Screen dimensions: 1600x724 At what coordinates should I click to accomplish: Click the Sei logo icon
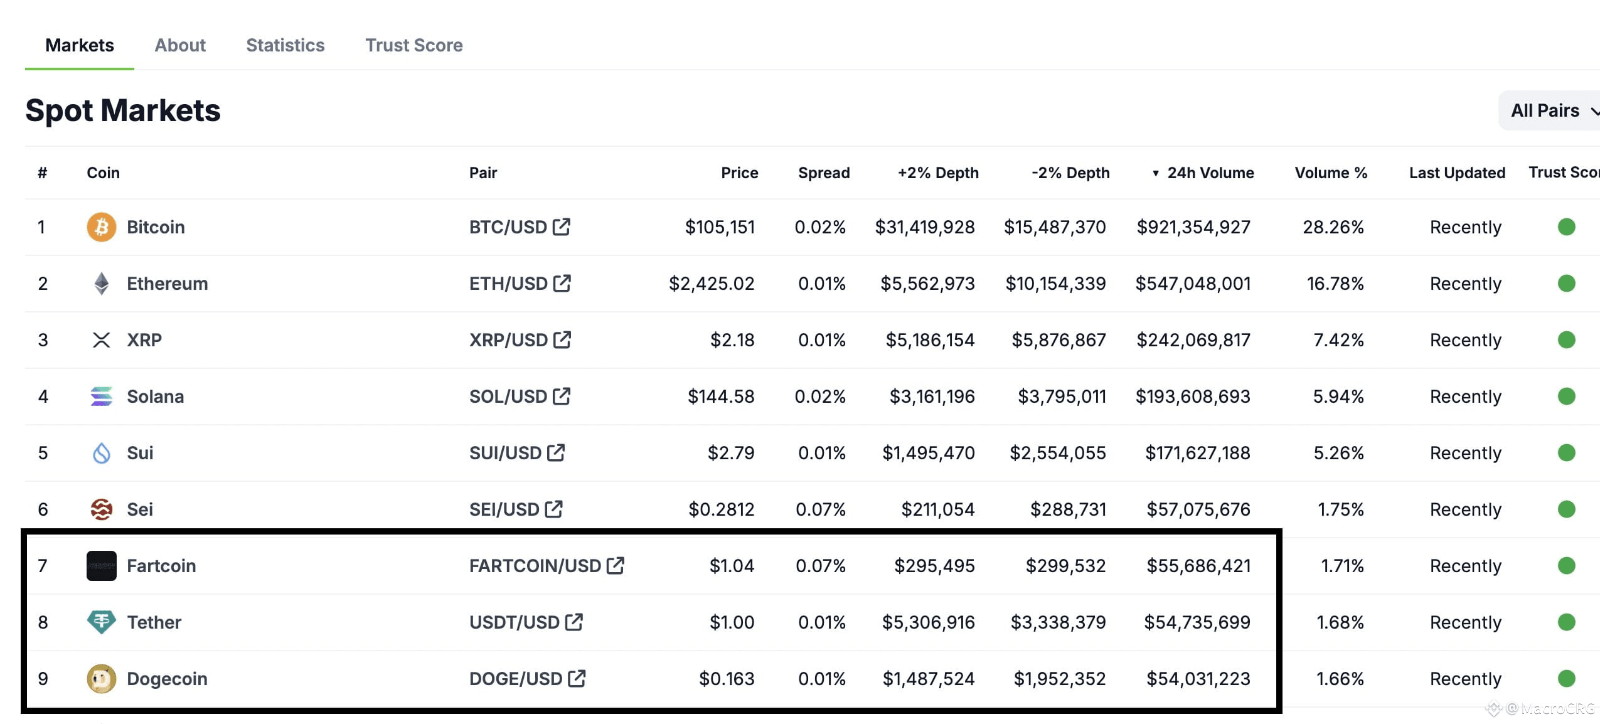click(x=101, y=509)
